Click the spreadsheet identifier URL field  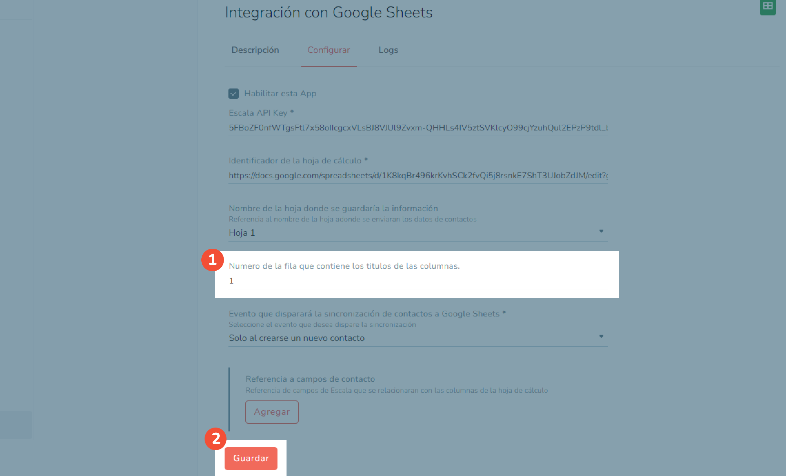click(418, 176)
